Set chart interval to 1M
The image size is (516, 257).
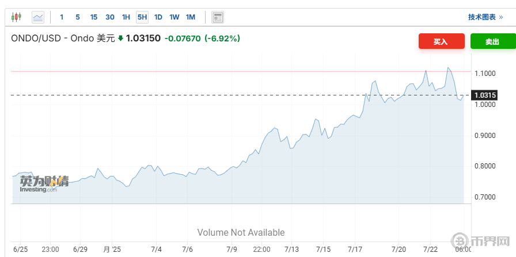click(x=191, y=17)
